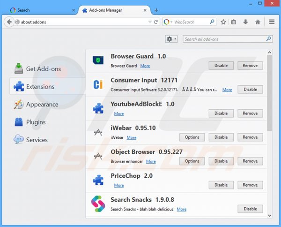Open the bookmarks list icon
Viewport: 281px width, 227px height.
pos(234,22)
